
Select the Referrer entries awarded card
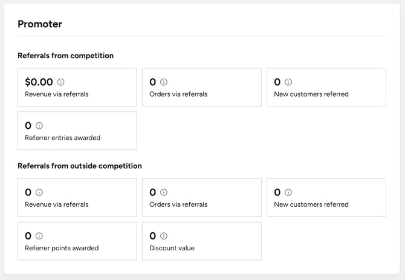[x=77, y=131]
